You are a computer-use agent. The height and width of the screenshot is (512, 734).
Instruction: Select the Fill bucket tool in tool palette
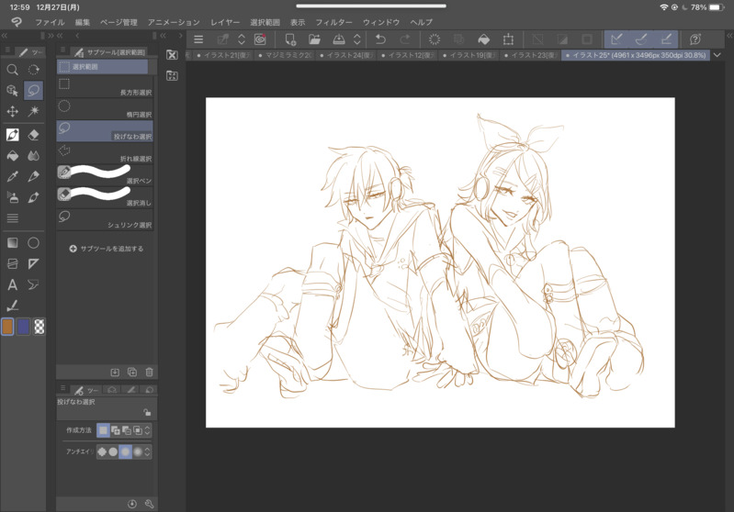coord(13,156)
